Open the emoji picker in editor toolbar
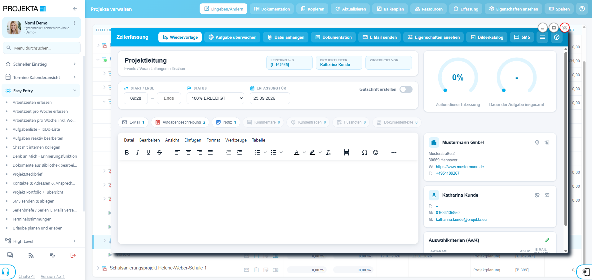Image resolution: width=592 pixels, height=280 pixels. 376,152
